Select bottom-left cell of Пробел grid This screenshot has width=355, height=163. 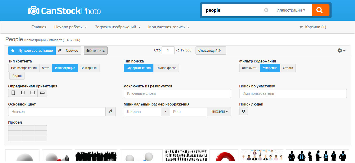click(15, 138)
